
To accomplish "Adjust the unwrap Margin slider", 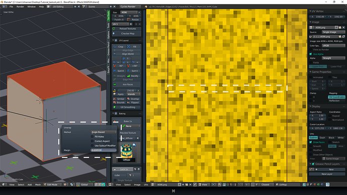I will 104,150.
